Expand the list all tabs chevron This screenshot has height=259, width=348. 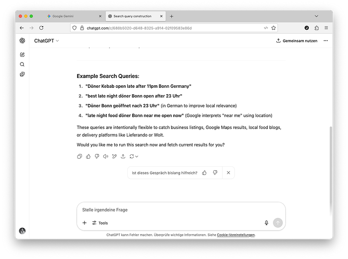click(317, 16)
